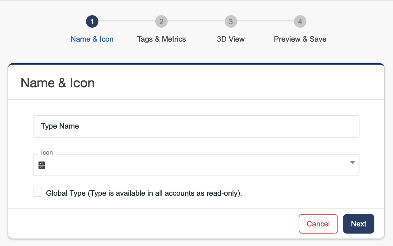Switch to the Tags & Metrics step

[161, 39]
